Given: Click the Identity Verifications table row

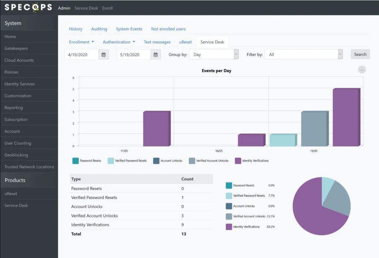Looking at the screenshot, I should click(141, 225).
